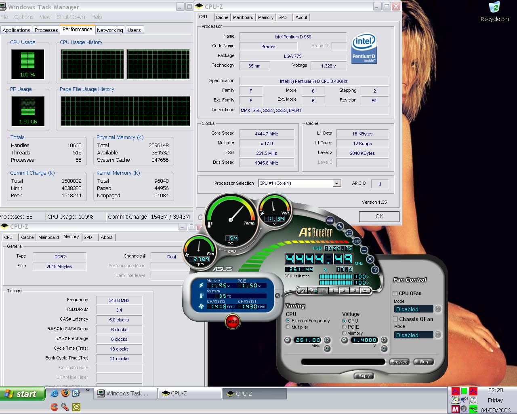Open Cache tab in bottom CPU-Z window
The width and height of the screenshot is (517, 414).
(x=27, y=237)
